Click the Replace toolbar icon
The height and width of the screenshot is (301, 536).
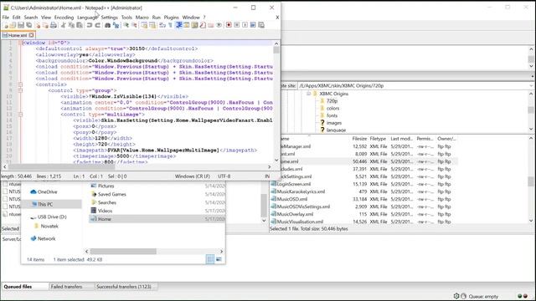pyautogui.click(x=116, y=25)
